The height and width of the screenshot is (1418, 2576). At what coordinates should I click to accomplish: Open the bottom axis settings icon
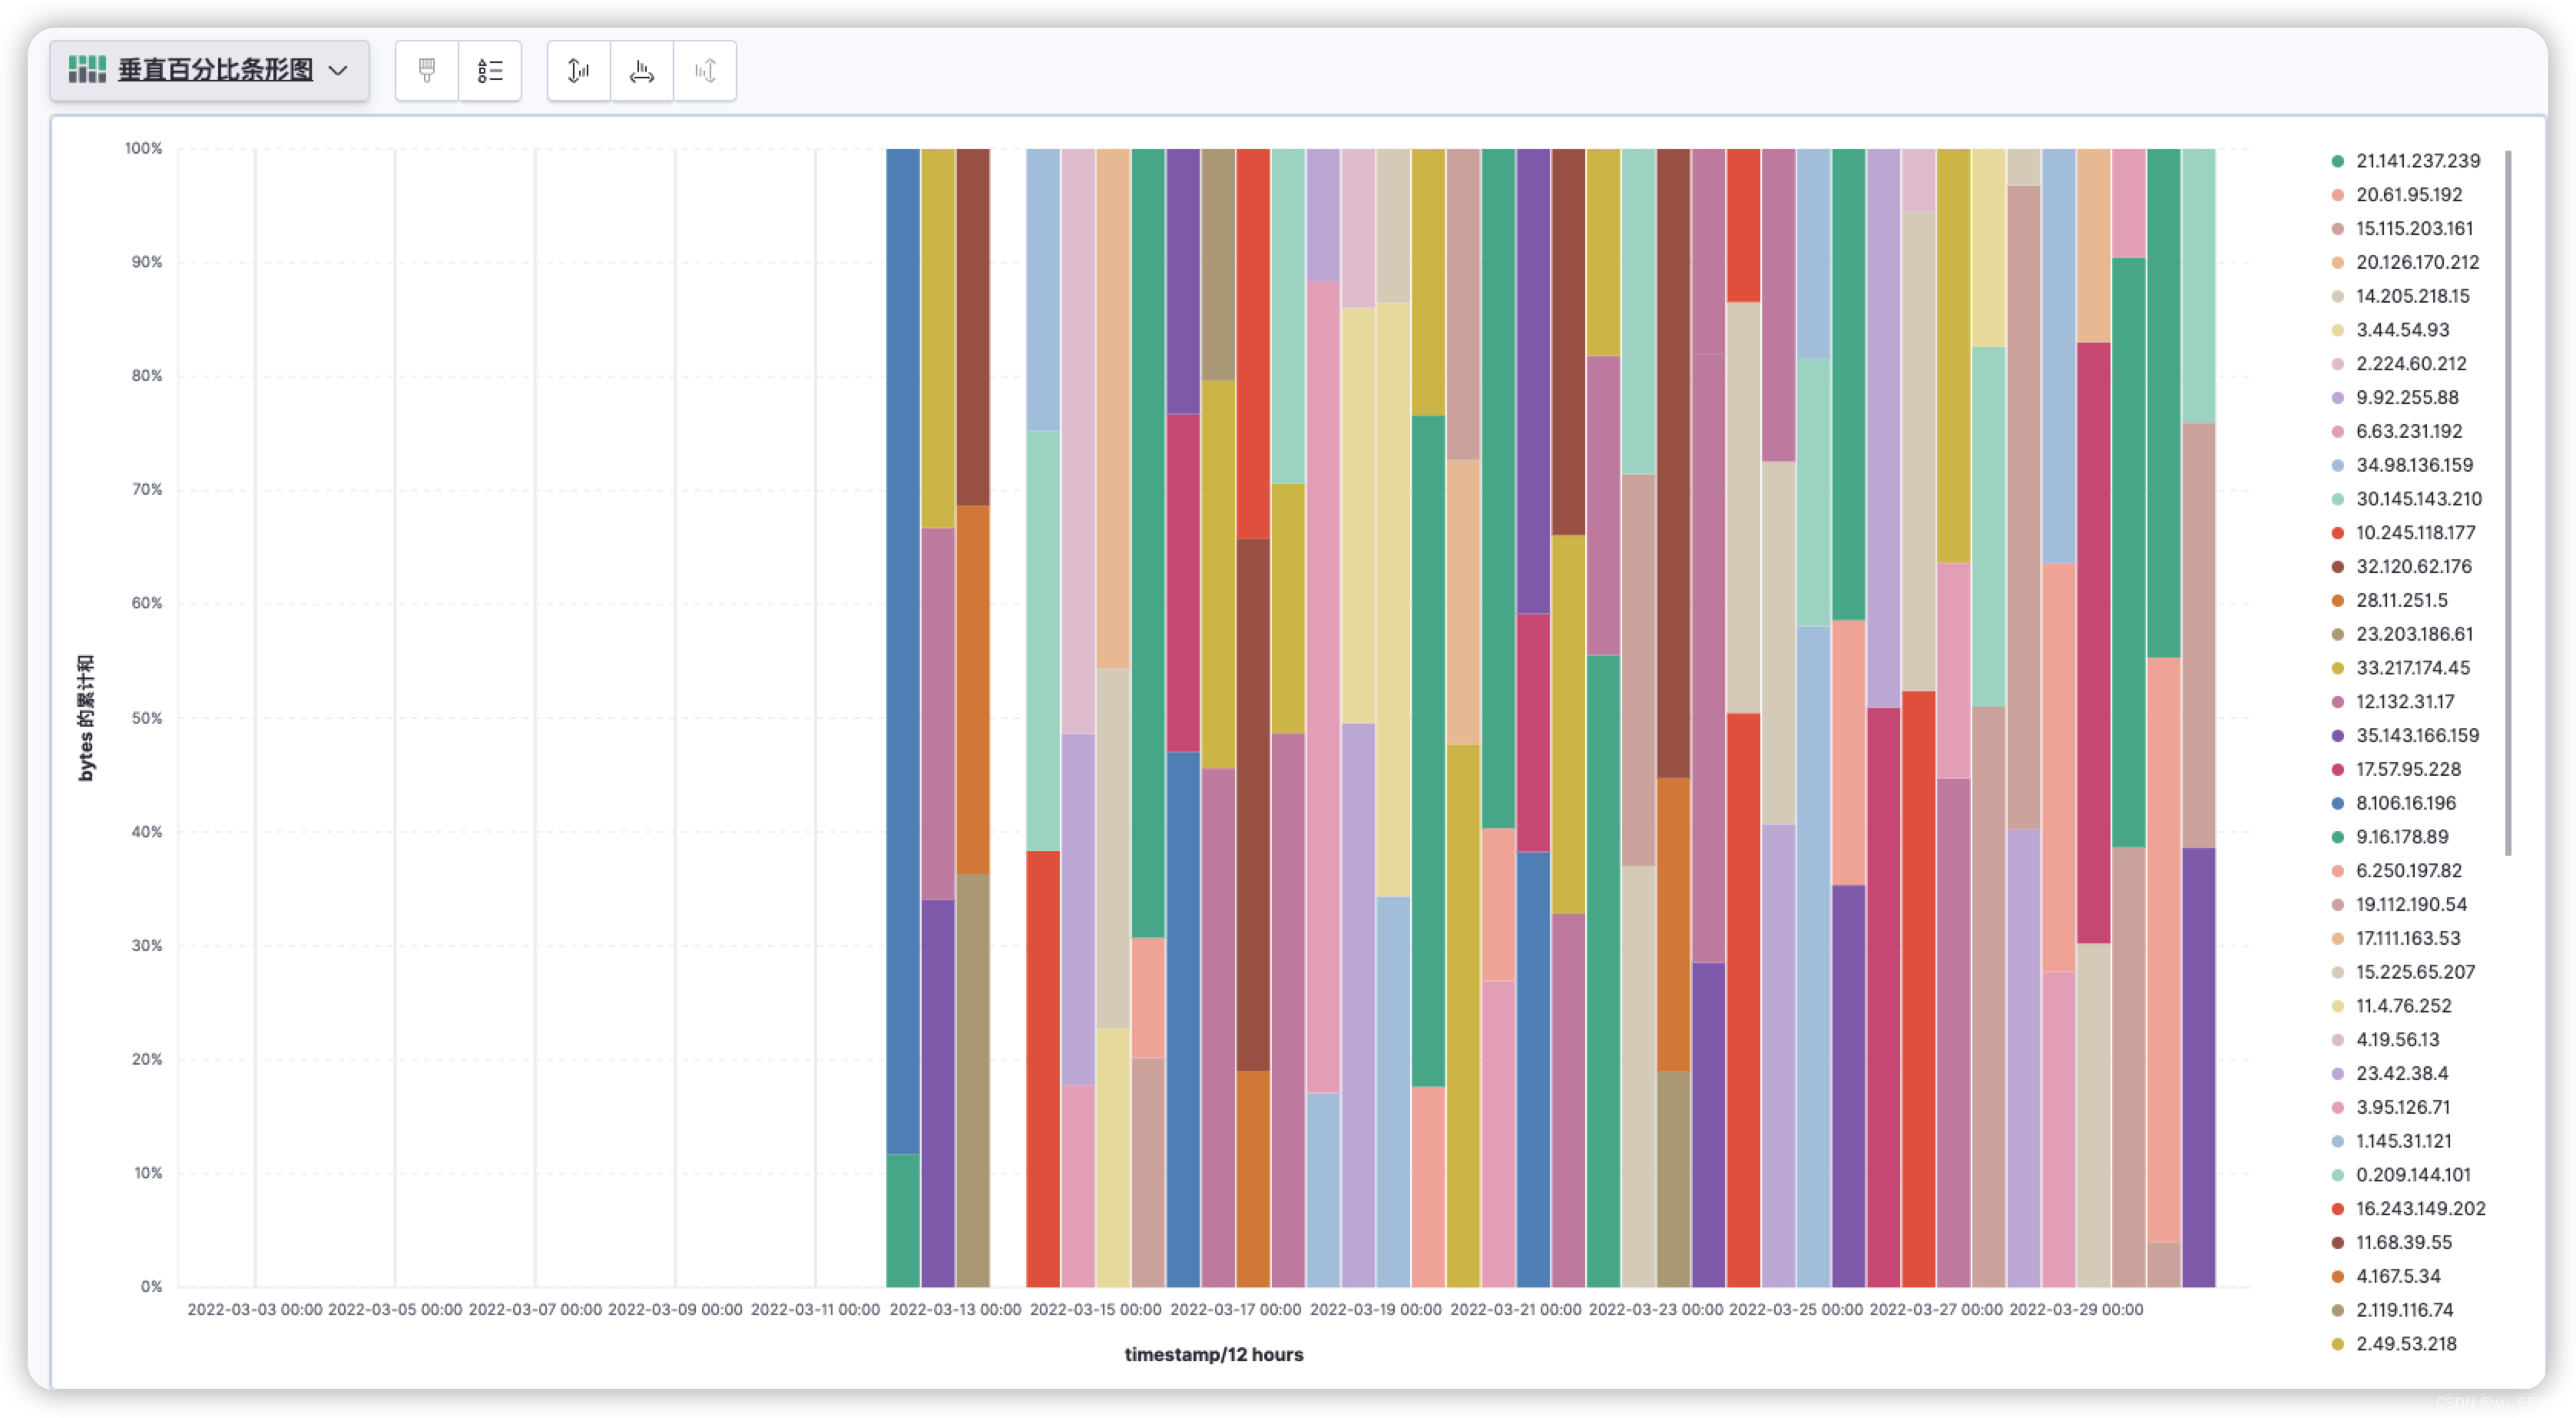click(642, 71)
